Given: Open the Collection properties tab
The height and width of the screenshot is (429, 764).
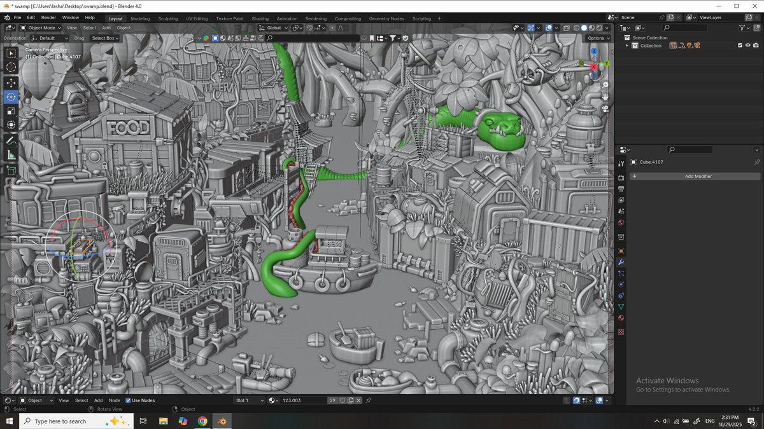Looking at the screenshot, I should point(621,237).
